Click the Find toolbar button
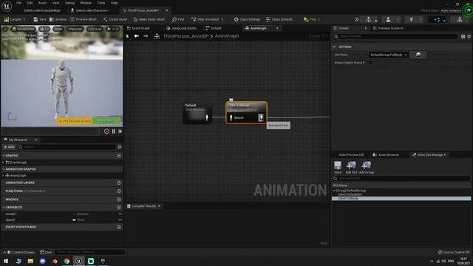473x266 pixels. 178,19
